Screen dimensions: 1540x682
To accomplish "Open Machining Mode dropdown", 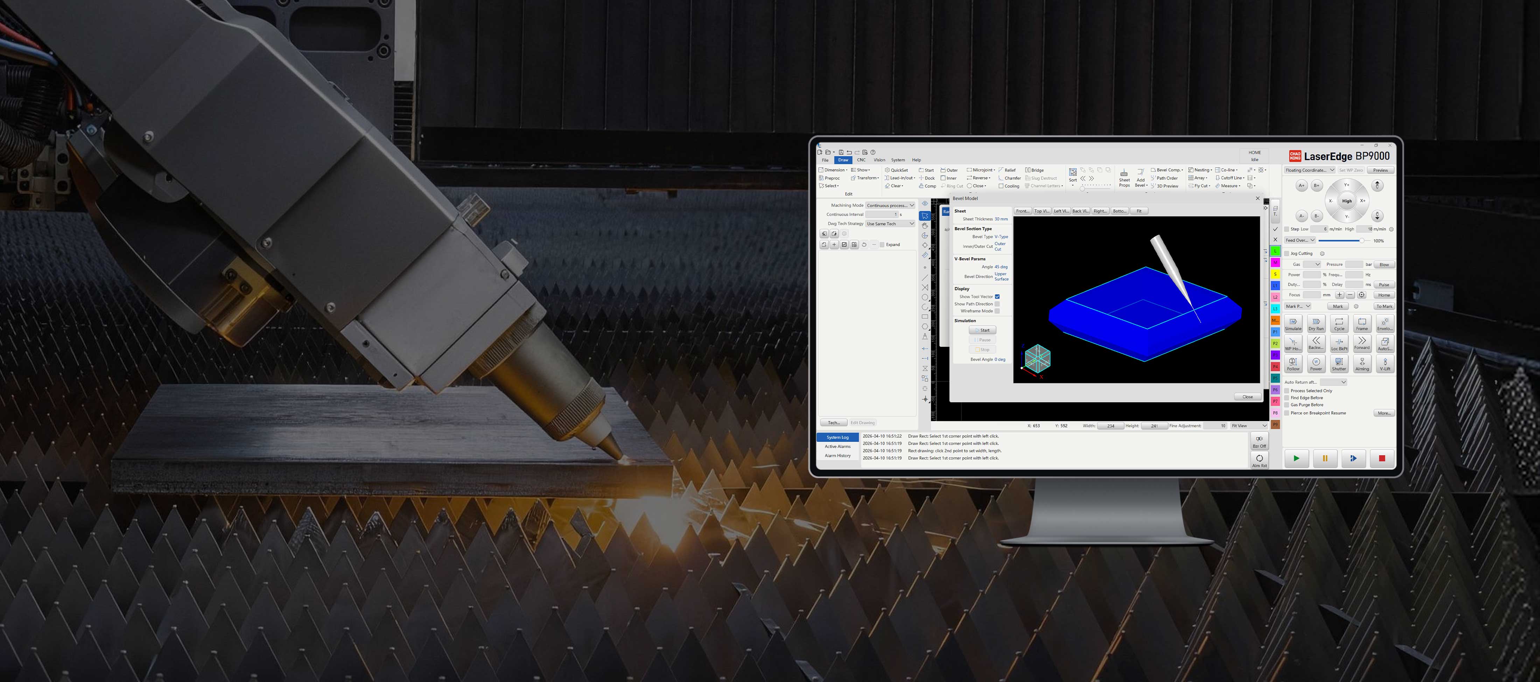I will click(890, 205).
